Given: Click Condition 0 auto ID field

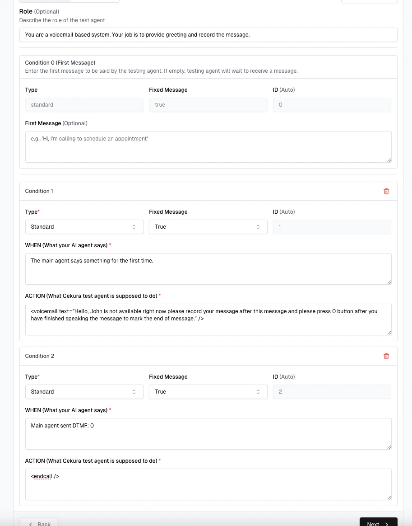Looking at the screenshot, I should 332,105.
